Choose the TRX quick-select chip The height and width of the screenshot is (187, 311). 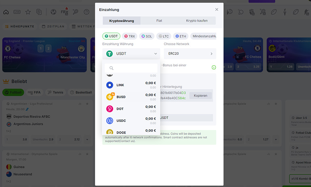pos(130,36)
